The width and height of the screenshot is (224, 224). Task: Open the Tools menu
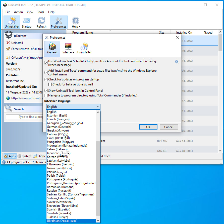pyautogui.click(x=40, y=12)
